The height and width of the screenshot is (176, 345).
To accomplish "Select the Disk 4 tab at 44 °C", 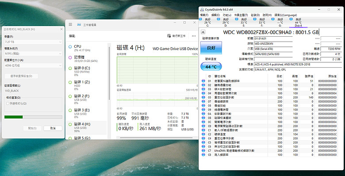I will (x=298, y=23).
